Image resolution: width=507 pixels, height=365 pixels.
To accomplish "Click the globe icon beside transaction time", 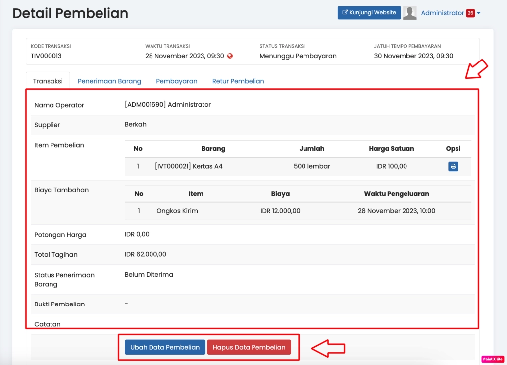I will click(230, 56).
